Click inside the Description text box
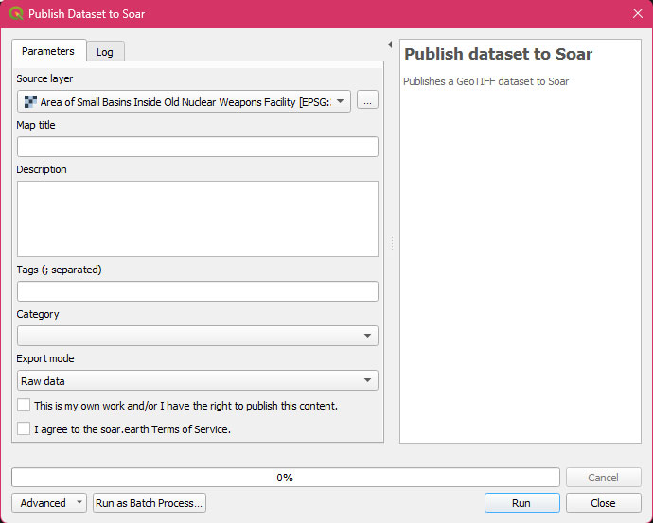 (198, 218)
